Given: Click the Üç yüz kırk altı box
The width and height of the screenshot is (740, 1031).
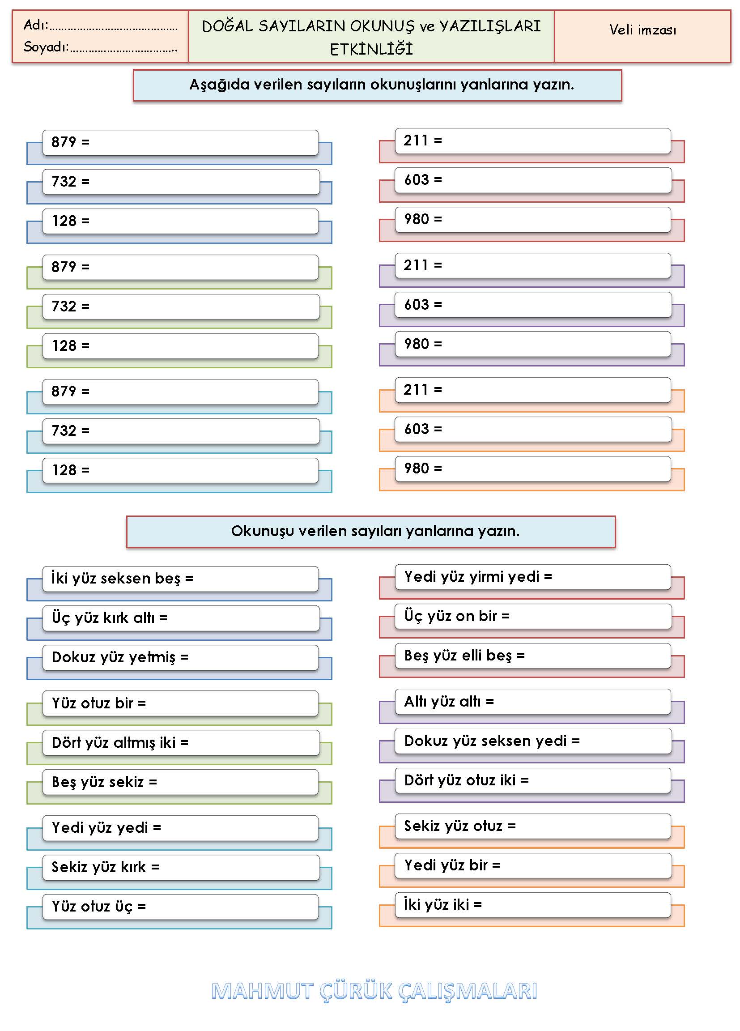Looking at the screenshot, I should click(181, 618).
